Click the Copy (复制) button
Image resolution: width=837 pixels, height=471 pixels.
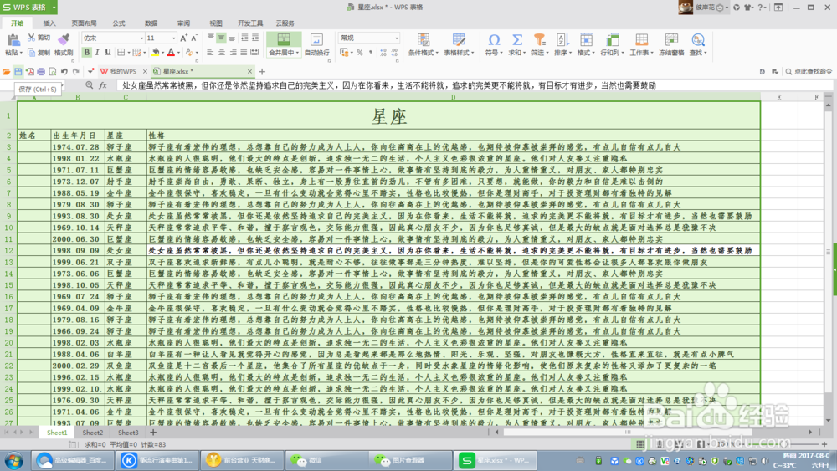coord(39,52)
